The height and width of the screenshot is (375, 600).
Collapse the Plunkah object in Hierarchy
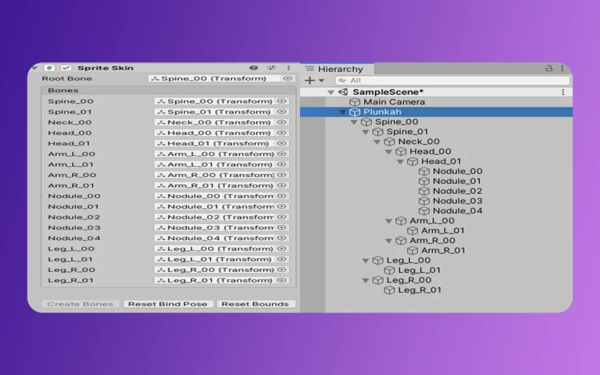(343, 112)
